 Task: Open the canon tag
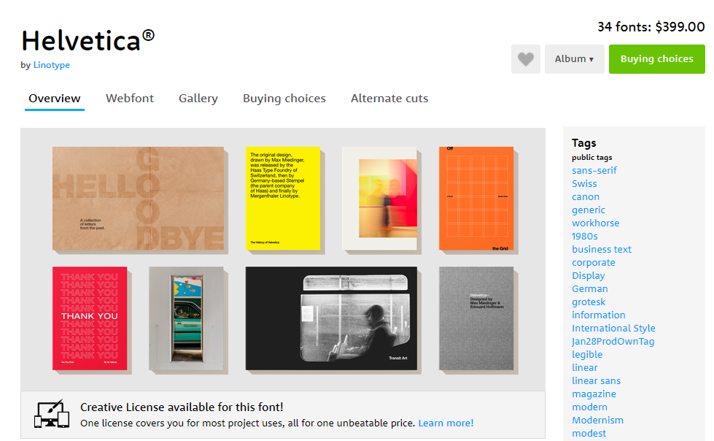[586, 197]
